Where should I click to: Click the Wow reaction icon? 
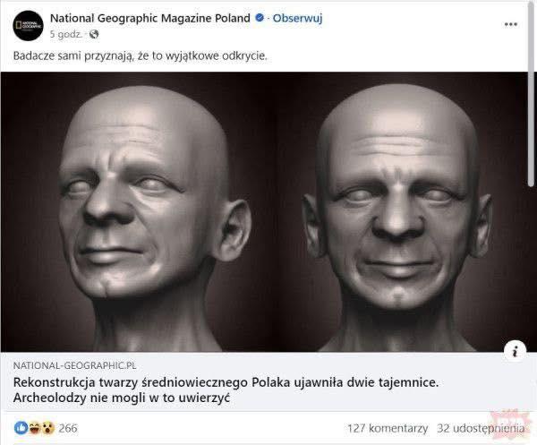coord(48,428)
